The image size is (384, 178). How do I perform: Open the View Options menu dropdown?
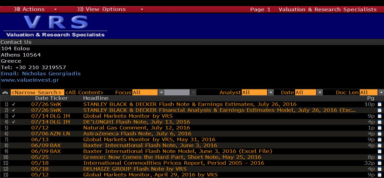coord(101,9)
